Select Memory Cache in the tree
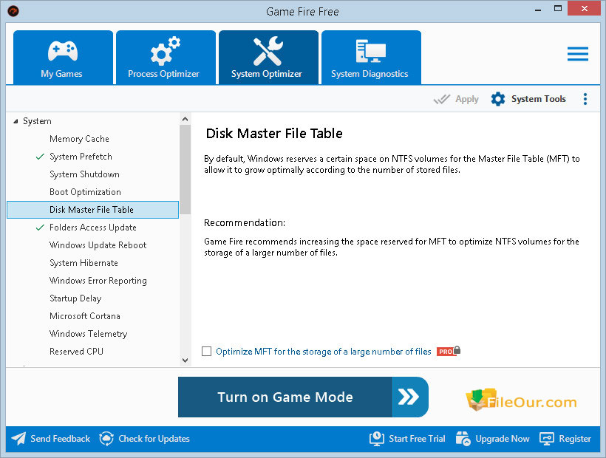The height and width of the screenshot is (458, 606). 79,139
